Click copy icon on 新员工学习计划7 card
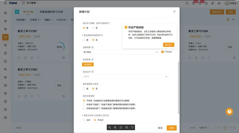Viewport: 239px width, 133px height. 25,58
